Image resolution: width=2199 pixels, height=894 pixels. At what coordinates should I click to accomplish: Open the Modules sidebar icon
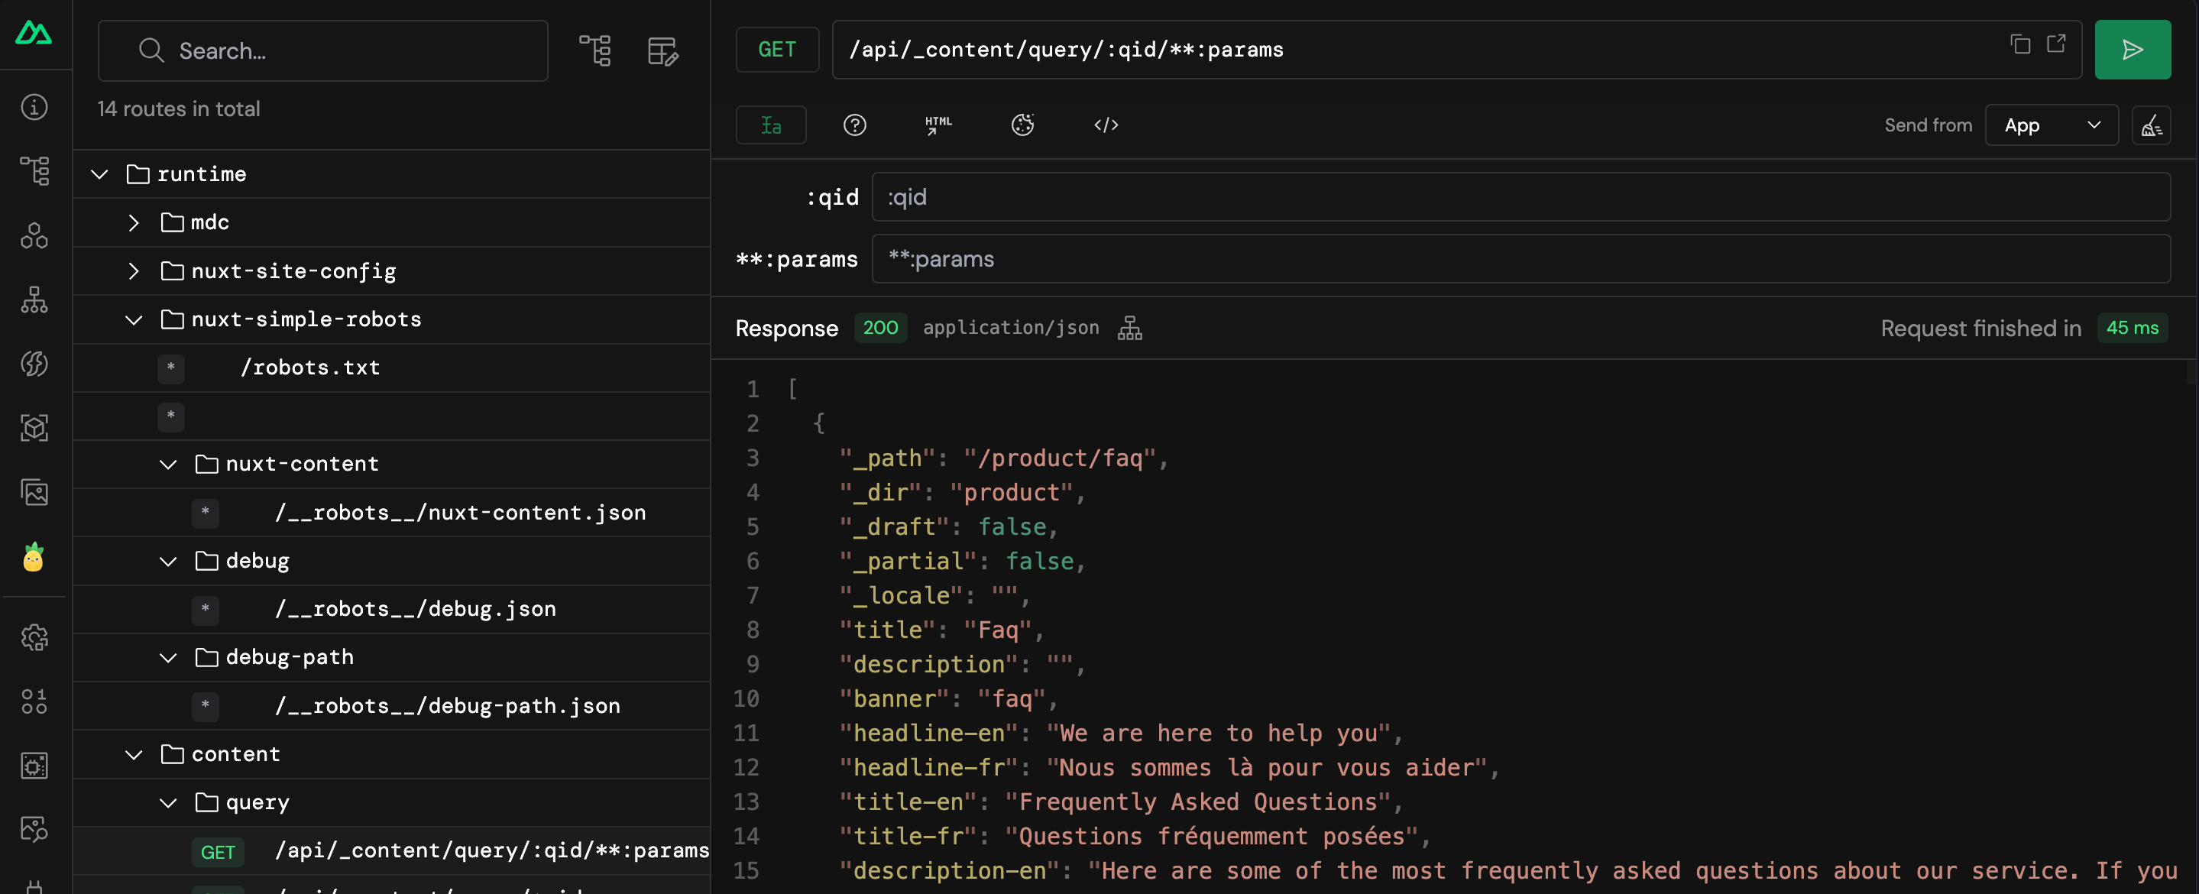(34, 364)
